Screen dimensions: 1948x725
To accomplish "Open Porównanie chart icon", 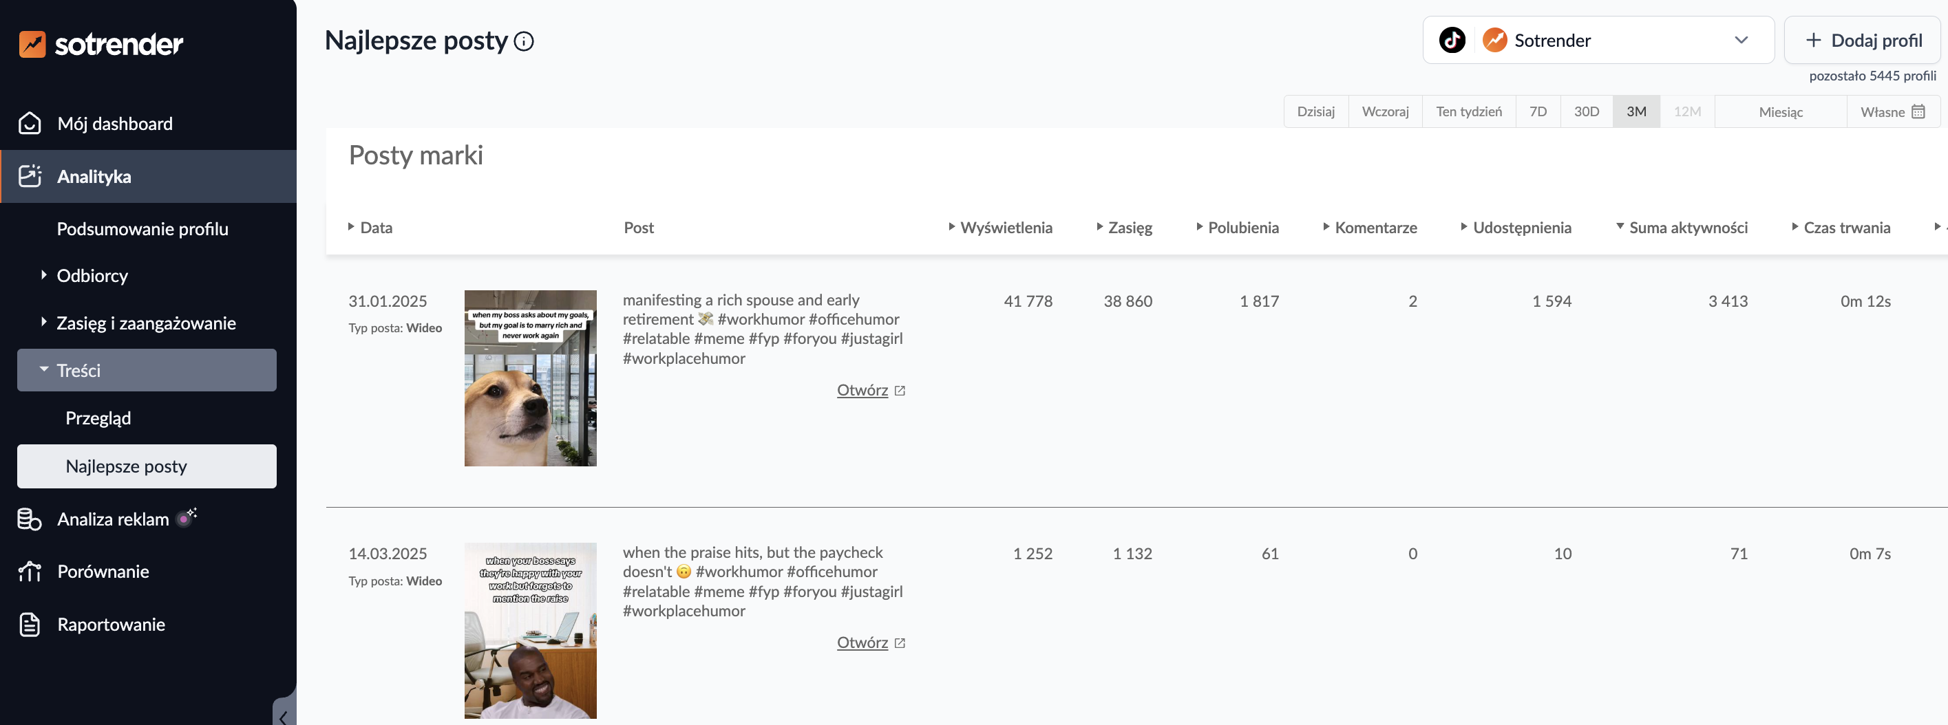I will (x=30, y=572).
